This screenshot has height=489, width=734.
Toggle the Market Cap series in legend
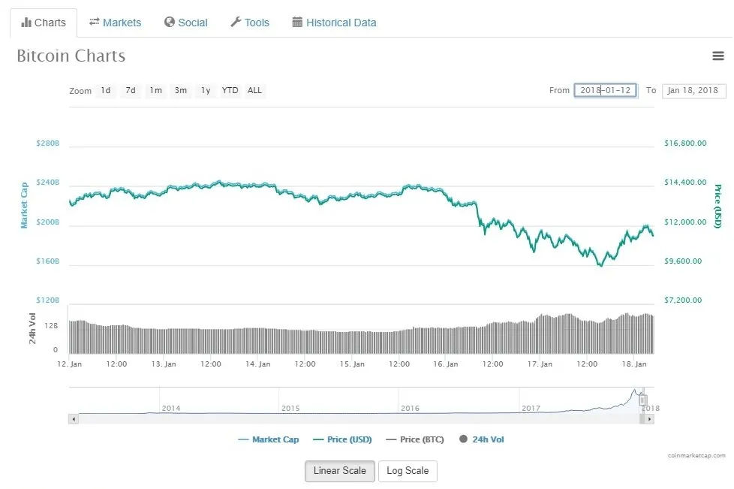click(x=268, y=439)
